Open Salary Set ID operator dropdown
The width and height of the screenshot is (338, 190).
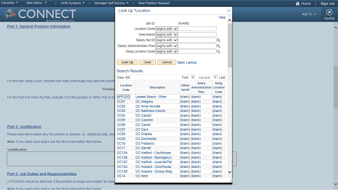tap(166, 40)
